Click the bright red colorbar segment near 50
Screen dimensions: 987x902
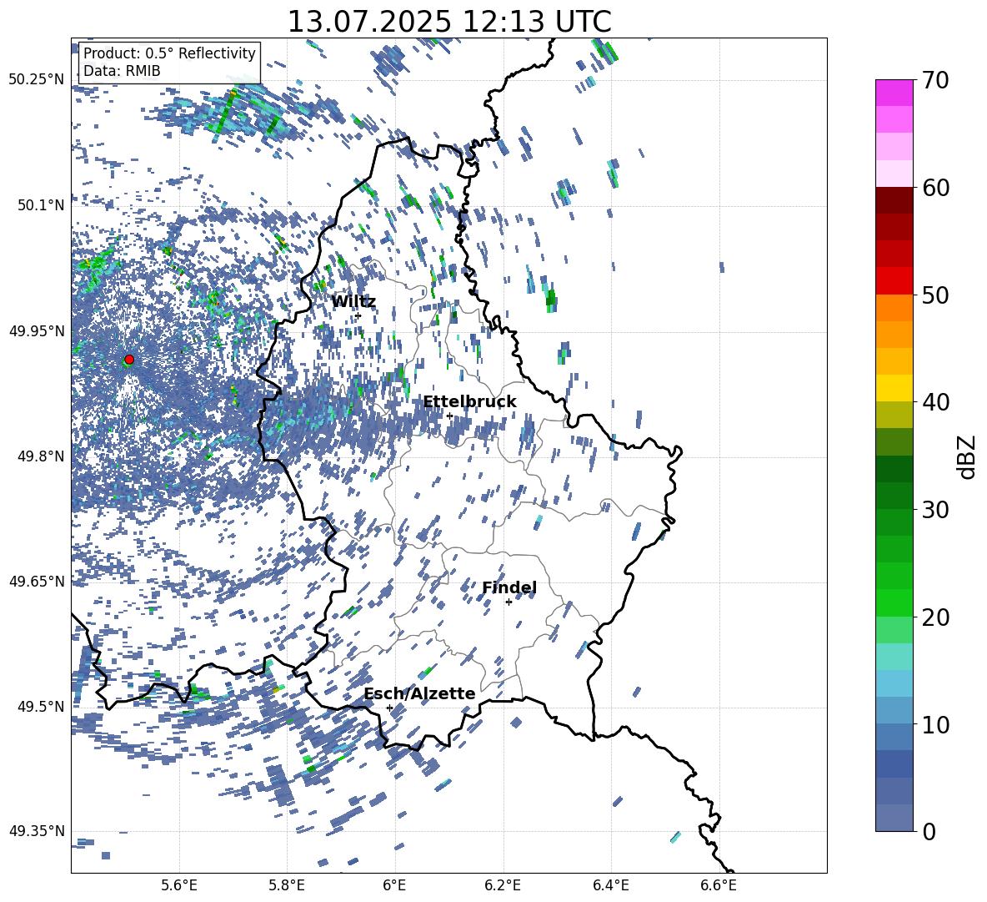[894, 281]
